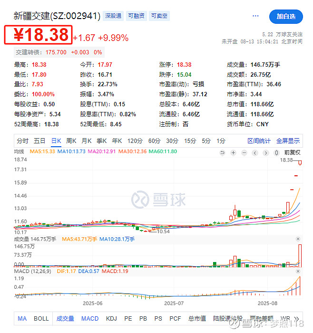This screenshot has height=333, width=313.
Task: Toggle the KDJ sub-indicator
Action: [x=111, y=319]
